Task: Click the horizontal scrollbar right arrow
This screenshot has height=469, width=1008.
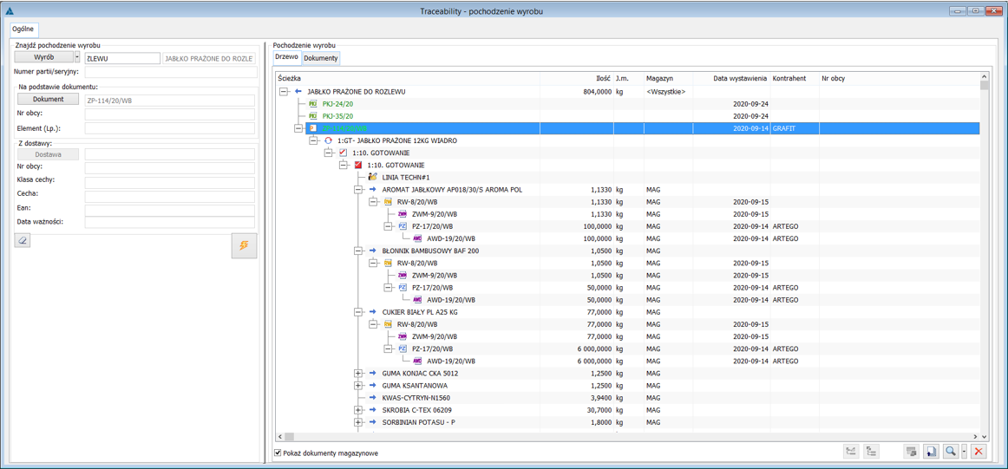Action: (x=974, y=437)
